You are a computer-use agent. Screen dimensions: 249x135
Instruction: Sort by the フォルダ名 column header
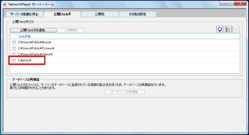point(24,36)
